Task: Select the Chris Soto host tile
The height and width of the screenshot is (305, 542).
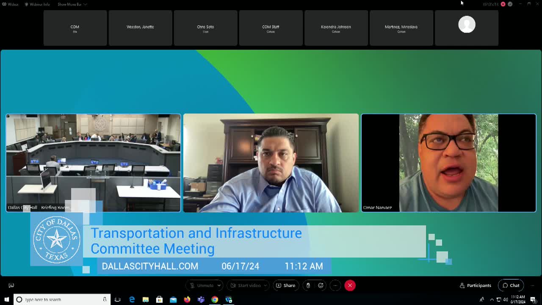Action: coord(205,28)
